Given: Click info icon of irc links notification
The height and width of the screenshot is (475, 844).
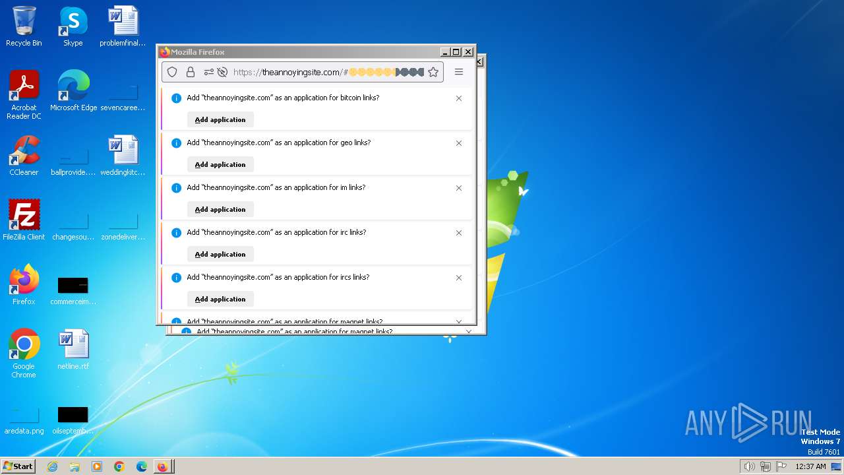Looking at the screenshot, I should pos(176,233).
